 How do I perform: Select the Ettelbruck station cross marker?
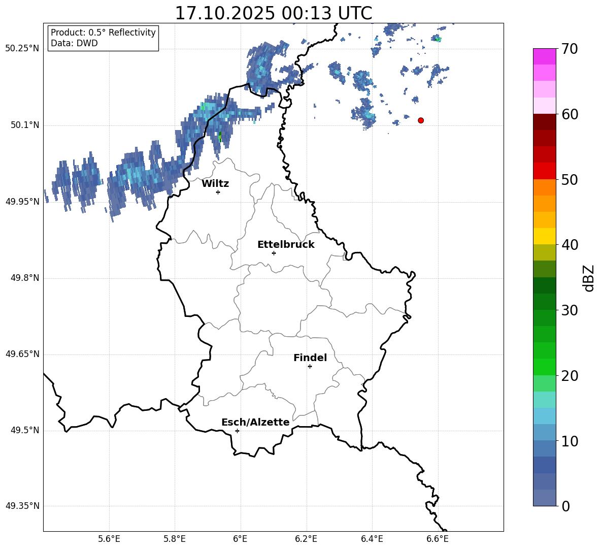coord(274,253)
